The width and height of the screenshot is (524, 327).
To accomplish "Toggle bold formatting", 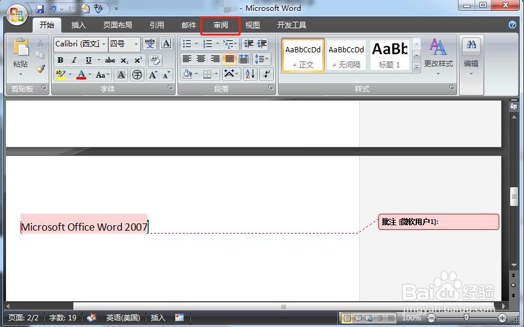I will pyautogui.click(x=61, y=60).
